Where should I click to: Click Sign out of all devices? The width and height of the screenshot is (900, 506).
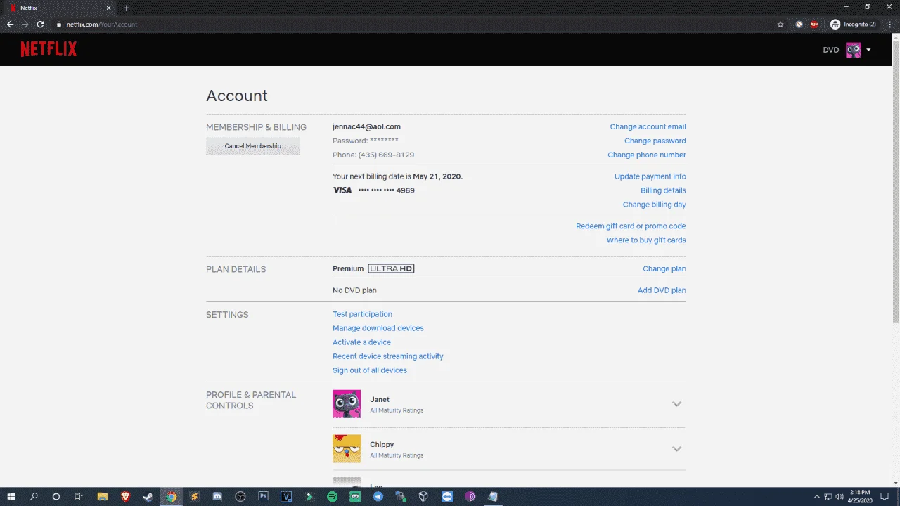(x=370, y=370)
